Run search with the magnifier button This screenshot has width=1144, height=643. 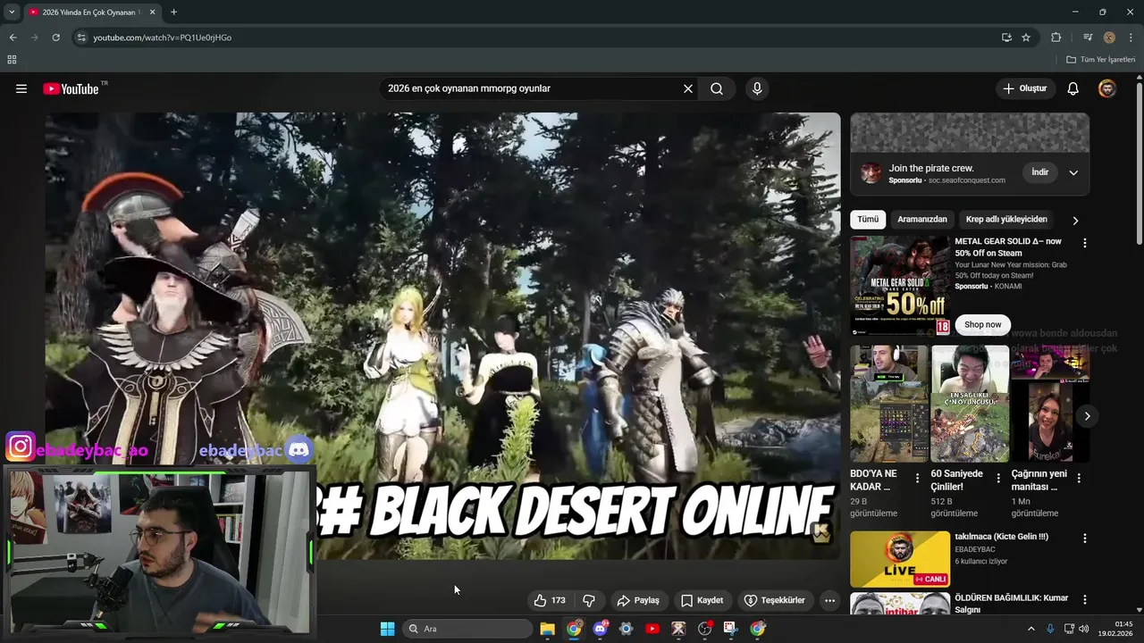coord(717,88)
